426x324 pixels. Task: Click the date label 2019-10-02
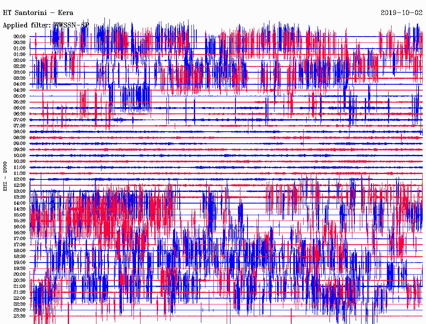401,12
